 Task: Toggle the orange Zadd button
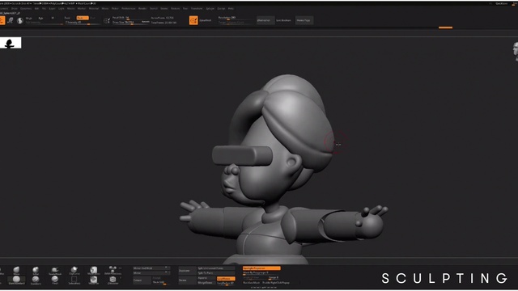coord(83,18)
